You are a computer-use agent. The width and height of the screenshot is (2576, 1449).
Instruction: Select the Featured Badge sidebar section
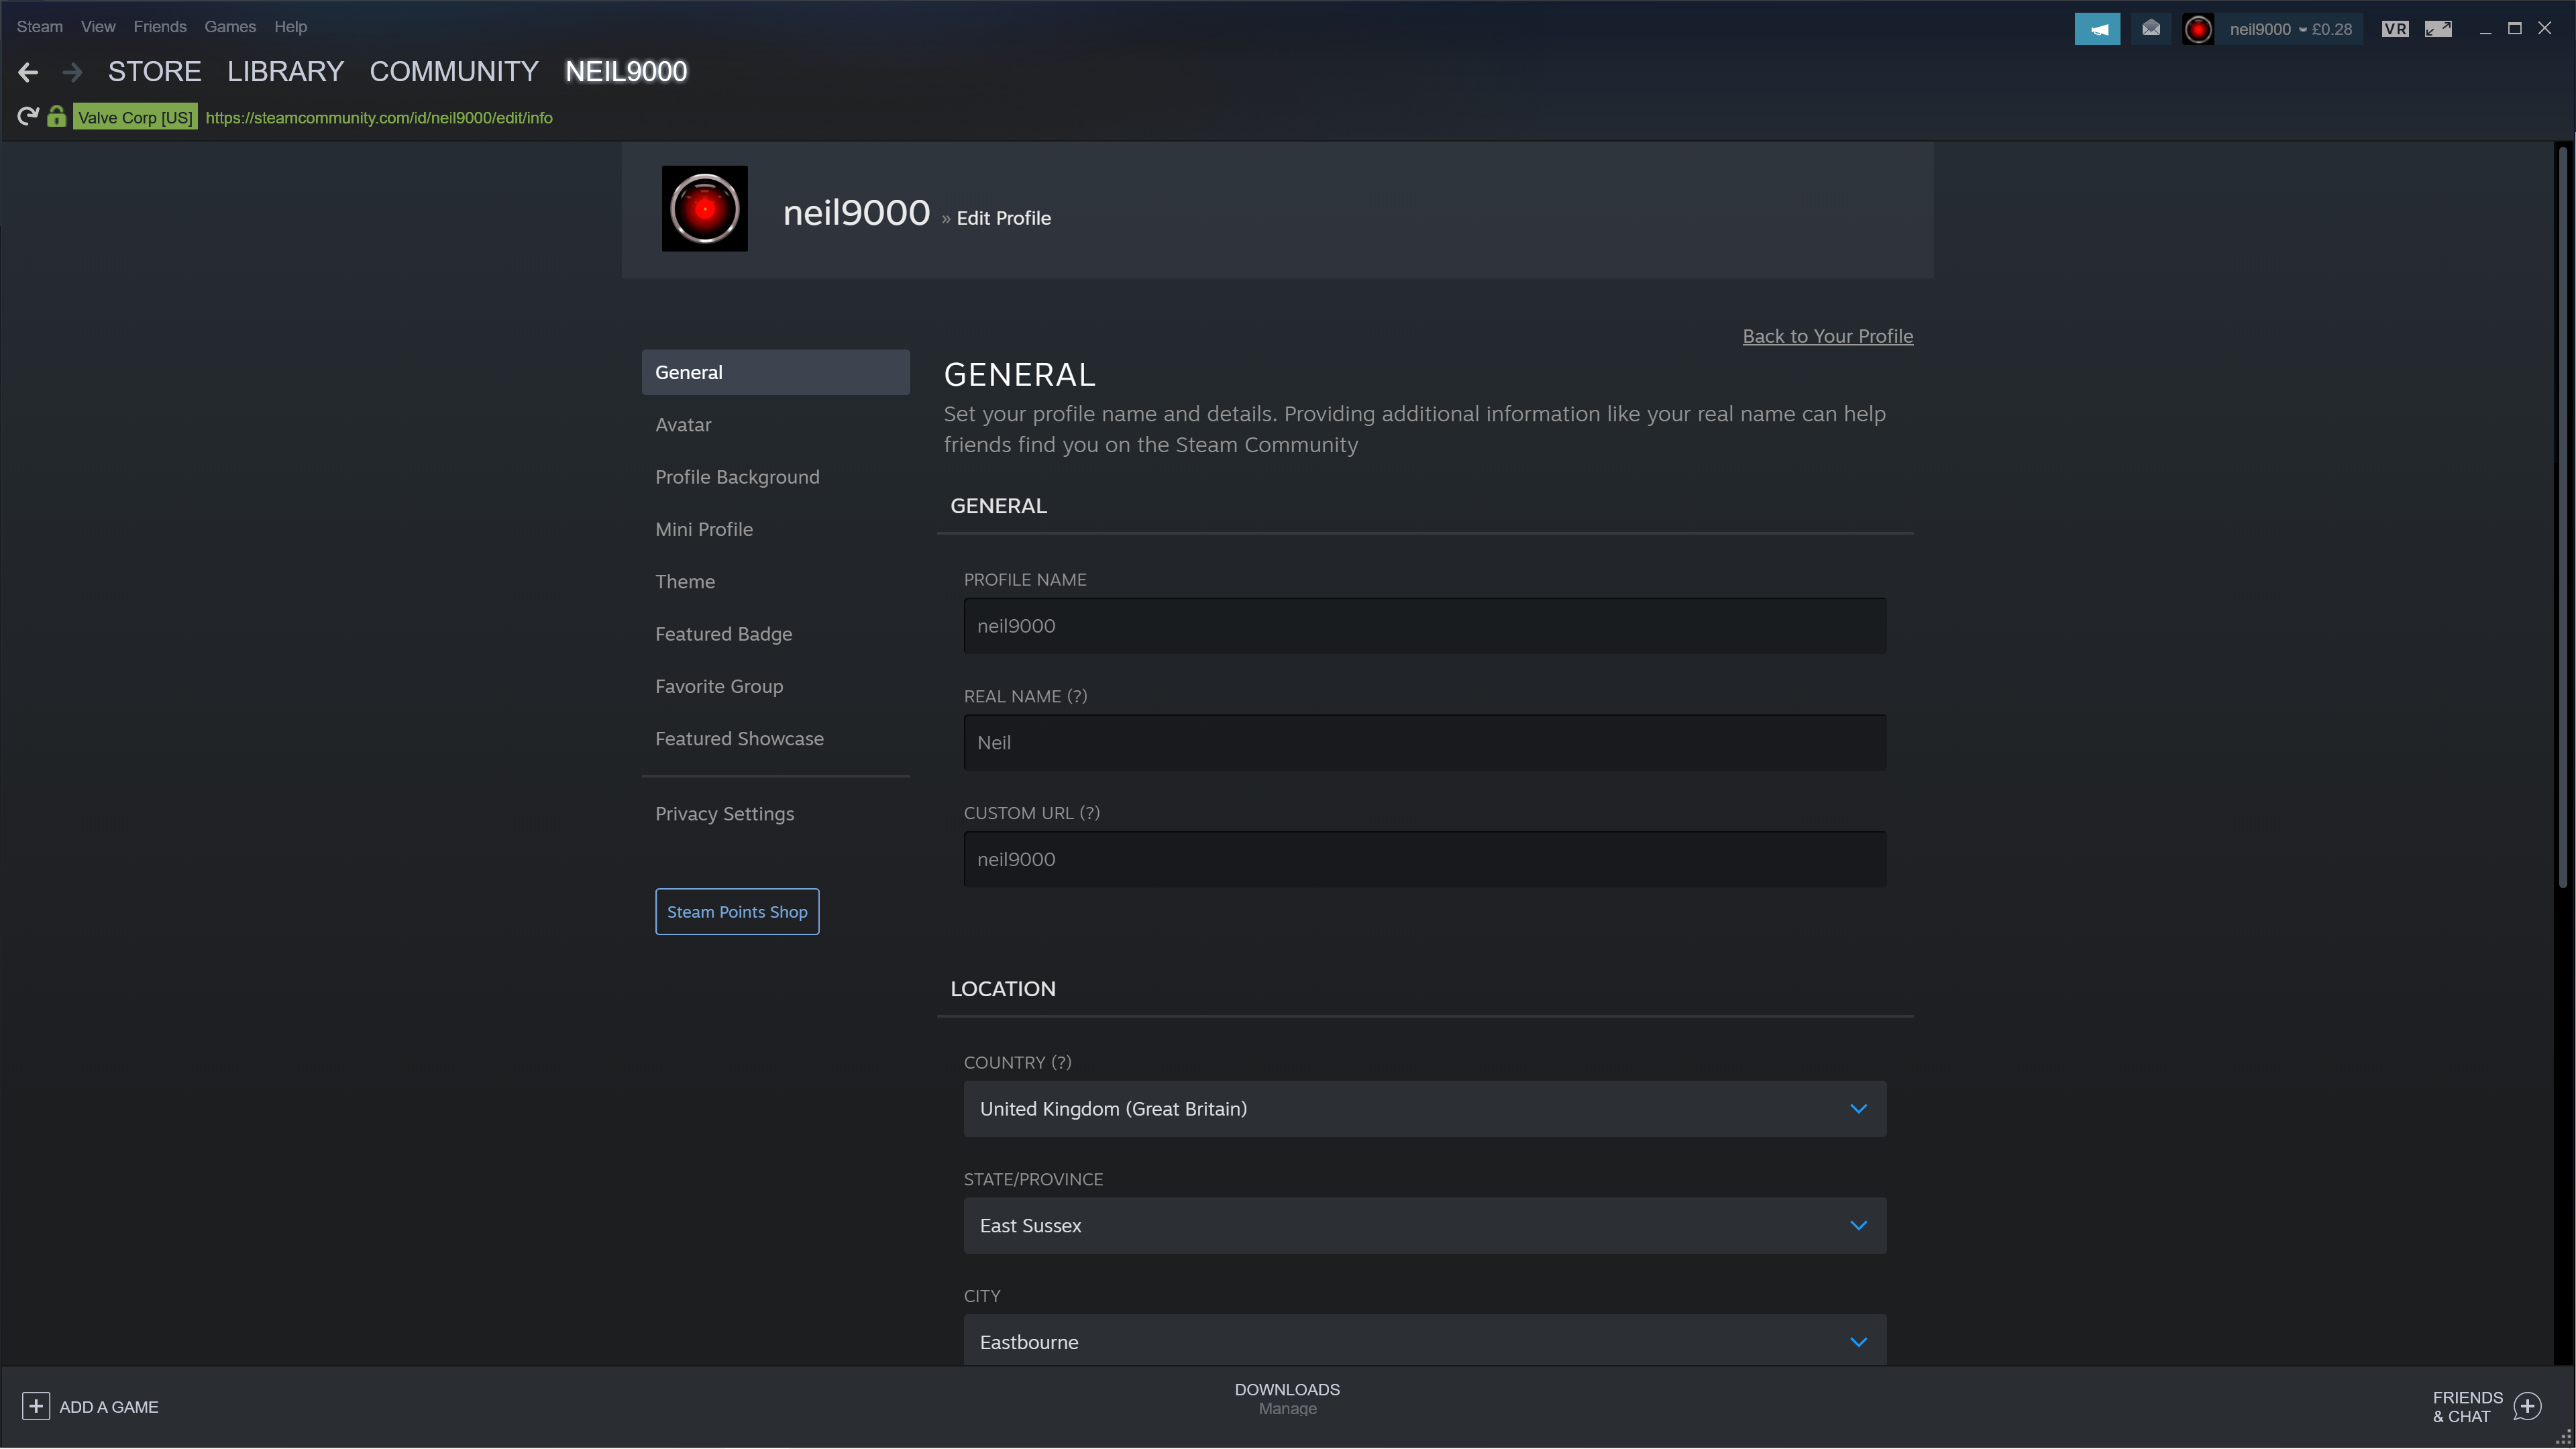tap(776, 634)
